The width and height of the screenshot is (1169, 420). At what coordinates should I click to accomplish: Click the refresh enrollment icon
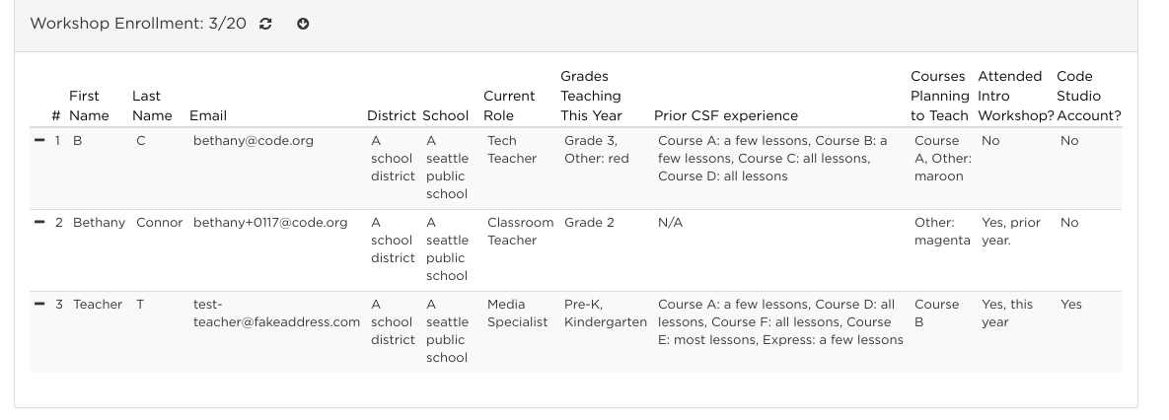pos(265,24)
